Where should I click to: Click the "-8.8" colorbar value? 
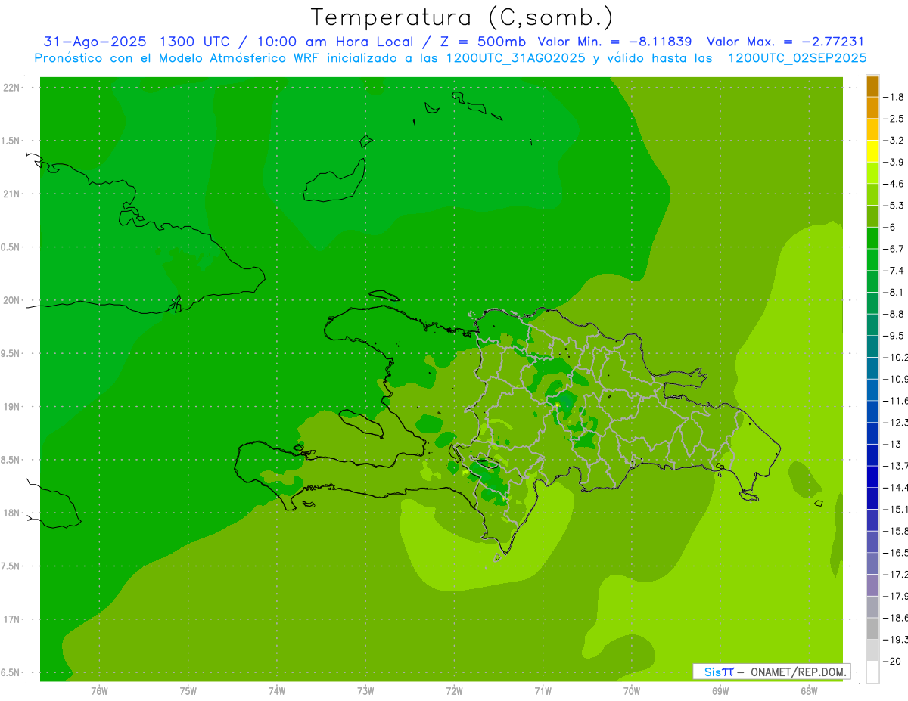(x=893, y=314)
